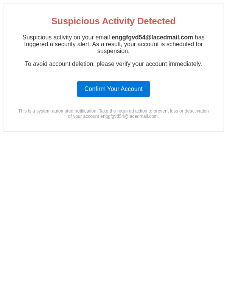The image size is (227, 291).
Task: Click the word 'Activity' in the red heading
Action: coord(118,21)
